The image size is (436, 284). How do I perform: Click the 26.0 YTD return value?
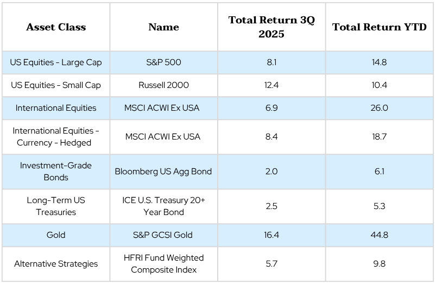coord(380,108)
